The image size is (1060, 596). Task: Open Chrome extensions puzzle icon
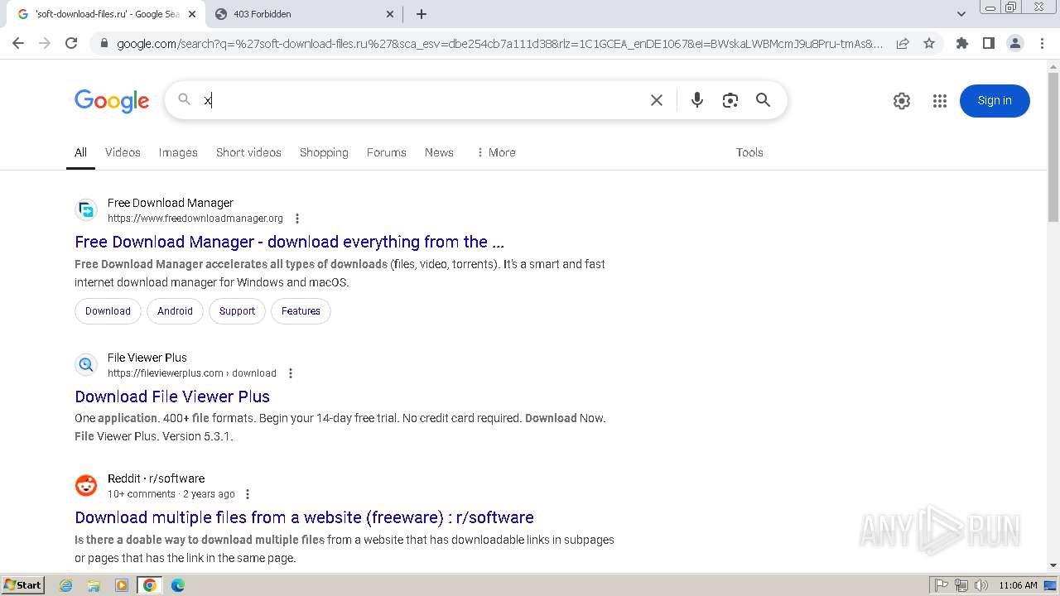click(x=962, y=43)
